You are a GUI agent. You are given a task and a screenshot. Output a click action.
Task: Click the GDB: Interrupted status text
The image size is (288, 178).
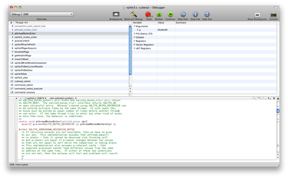(19, 165)
